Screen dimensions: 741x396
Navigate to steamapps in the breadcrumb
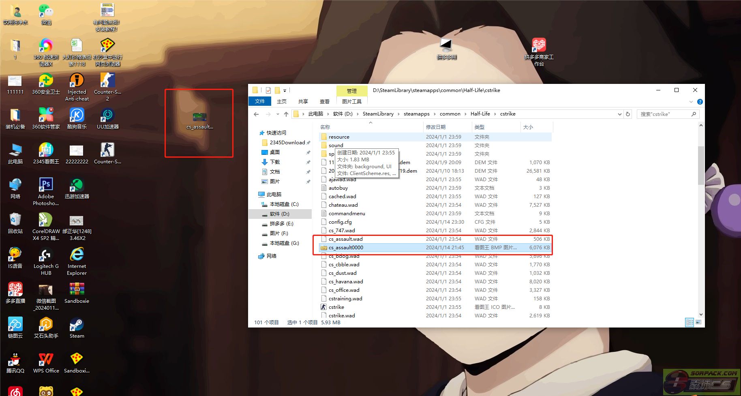[x=416, y=114]
